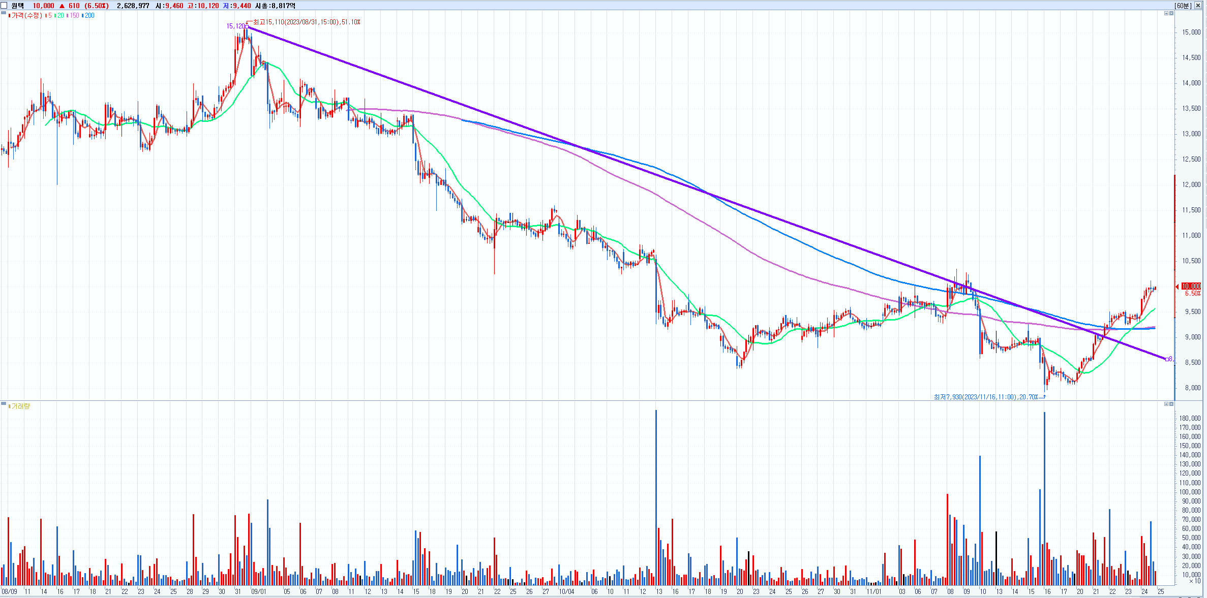The height and width of the screenshot is (598, 1207).
Task: Tick the checkbox next to 원텍
Action: click(4, 6)
